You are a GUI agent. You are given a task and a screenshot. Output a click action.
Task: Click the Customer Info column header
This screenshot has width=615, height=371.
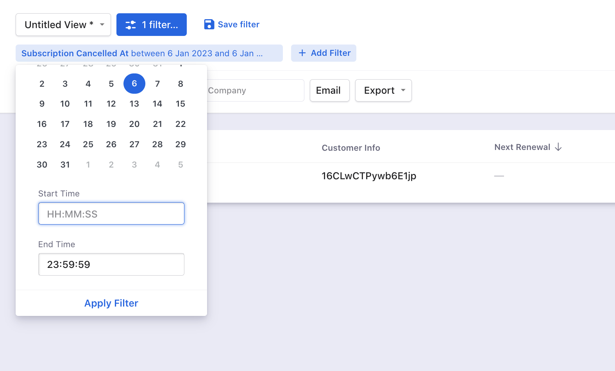(350, 148)
